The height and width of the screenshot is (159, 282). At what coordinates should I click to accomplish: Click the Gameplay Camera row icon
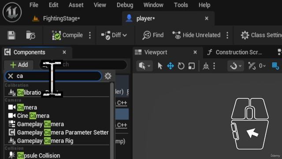12,124
